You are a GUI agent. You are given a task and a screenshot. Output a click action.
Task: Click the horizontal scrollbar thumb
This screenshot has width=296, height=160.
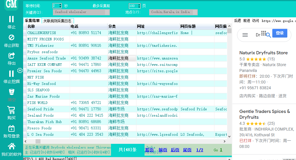coord(38,141)
